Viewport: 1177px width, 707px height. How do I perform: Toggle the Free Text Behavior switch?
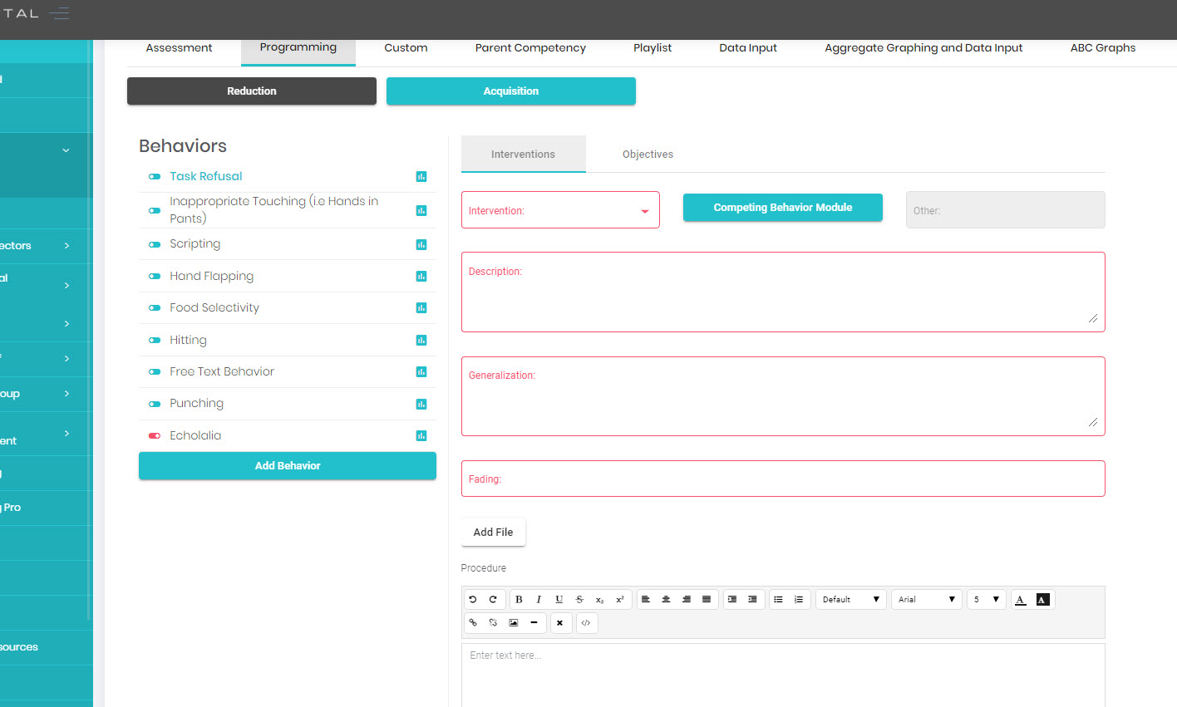[x=155, y=371]
